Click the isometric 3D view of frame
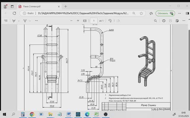The width and height of the screenshot is (190, 118). point(147,61)
